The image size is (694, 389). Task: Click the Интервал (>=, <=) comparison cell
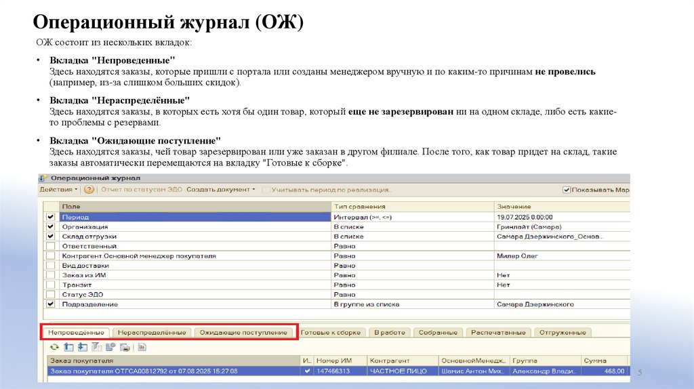[413, 217]
